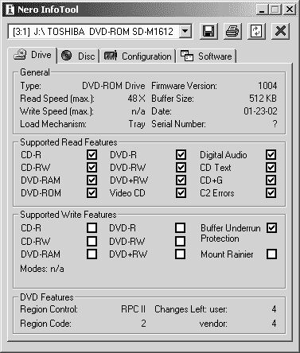
Task: Click the date value 01-23-02
Action: (x=260, y=111)
